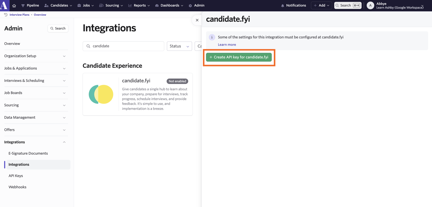Select Overview in the Admin sidebar
The height and width of the screenshot is (207, 432).
click(x=12, y=44)
